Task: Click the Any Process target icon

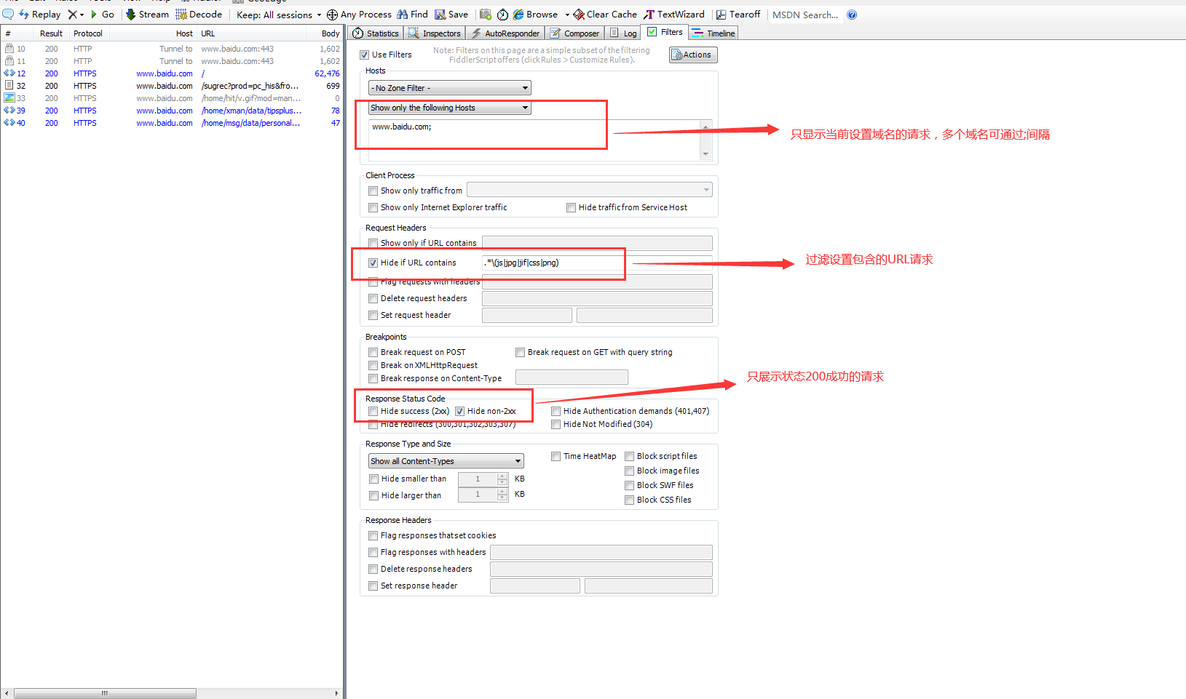Action: pos(332,15)
